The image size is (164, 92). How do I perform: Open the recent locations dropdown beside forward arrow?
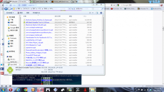12,9
